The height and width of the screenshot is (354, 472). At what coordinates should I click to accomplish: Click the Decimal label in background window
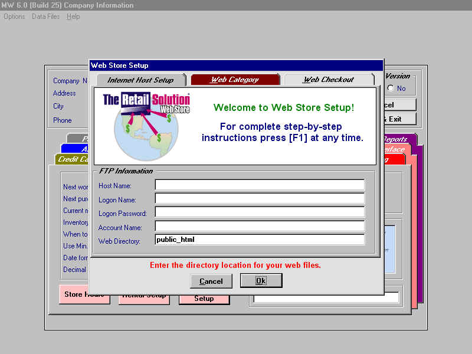pyautogui.click(x=74, y=270)
